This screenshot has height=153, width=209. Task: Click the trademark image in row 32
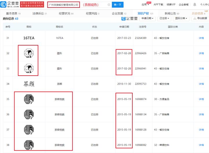(x=29, y=53)
